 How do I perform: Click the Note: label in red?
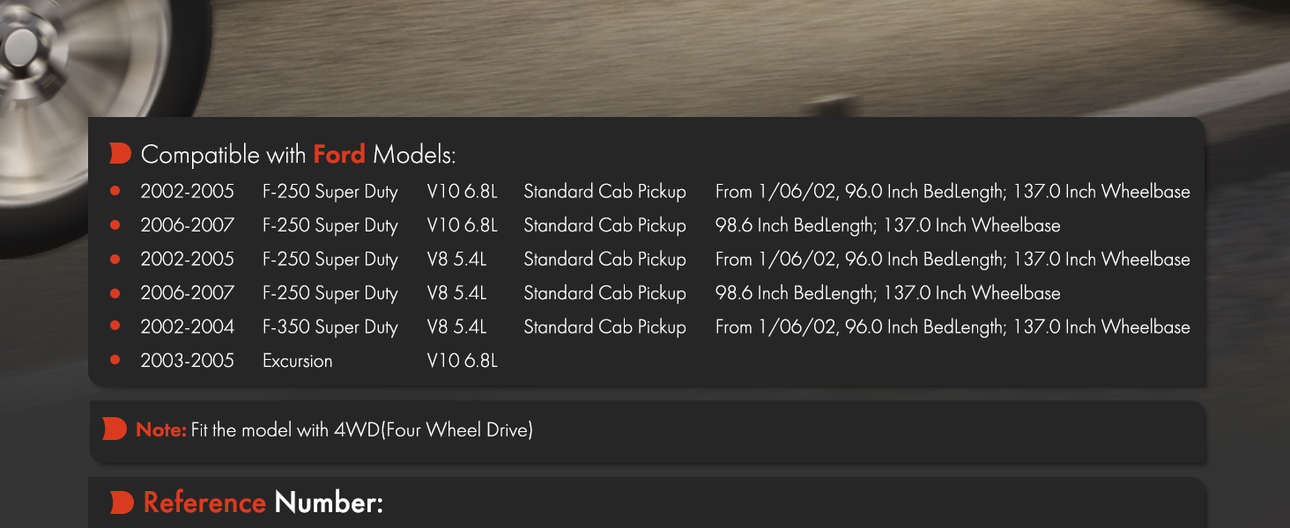coord(161,430)
